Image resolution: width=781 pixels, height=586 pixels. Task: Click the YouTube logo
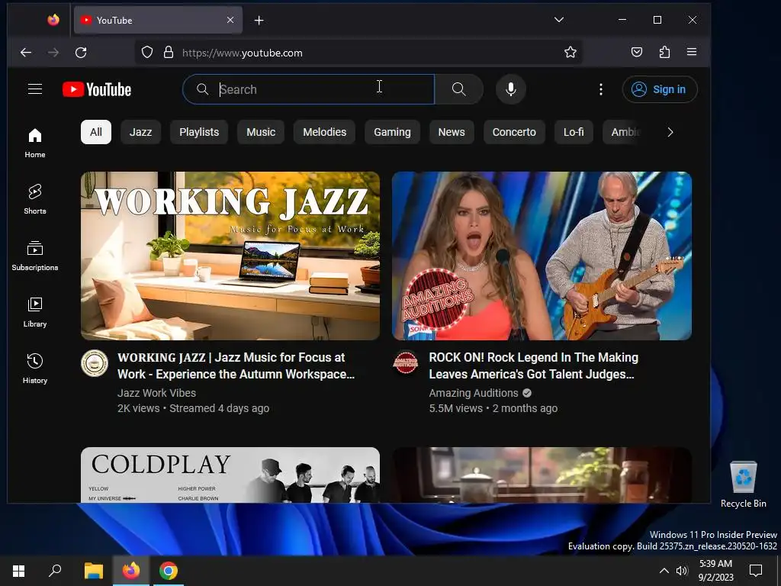click(97, 89)
